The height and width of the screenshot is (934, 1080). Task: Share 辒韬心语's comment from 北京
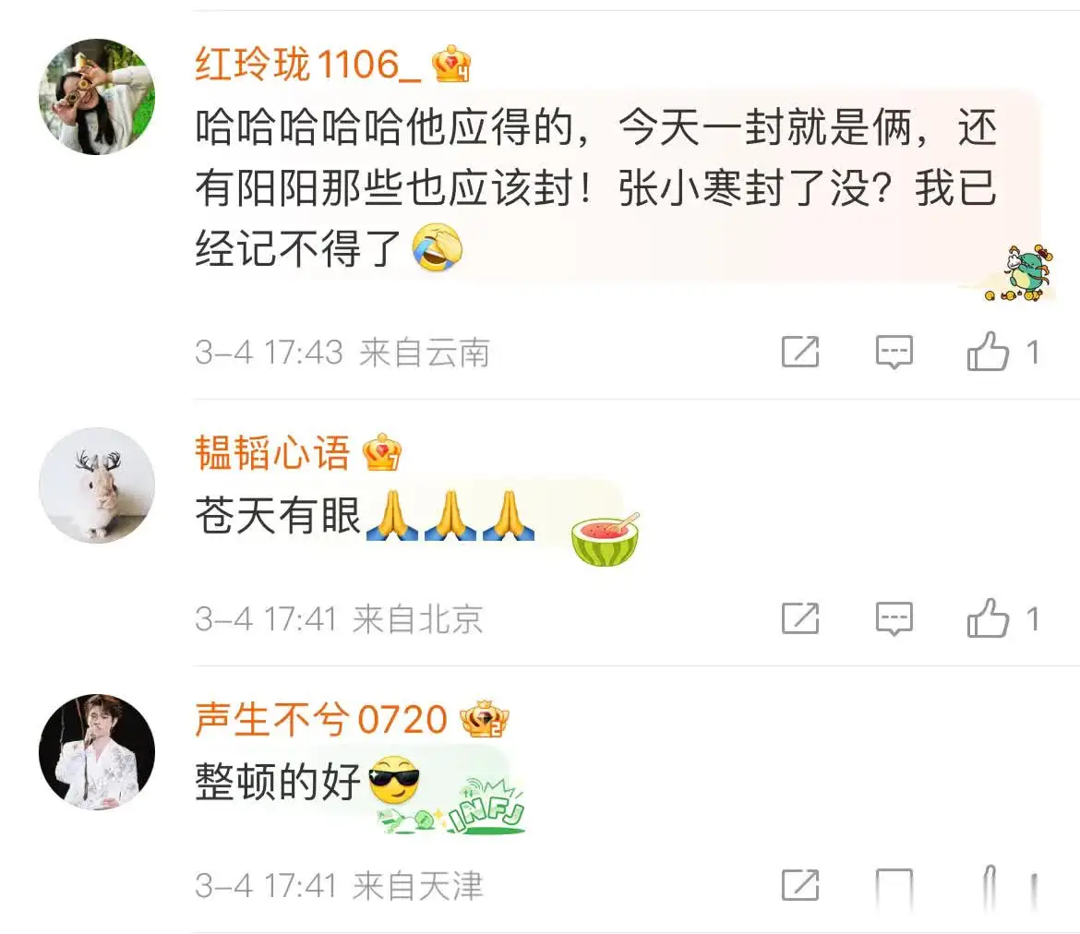tap(800, 617)
